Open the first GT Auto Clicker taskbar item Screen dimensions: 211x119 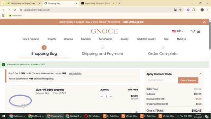(x=111, y=116)
